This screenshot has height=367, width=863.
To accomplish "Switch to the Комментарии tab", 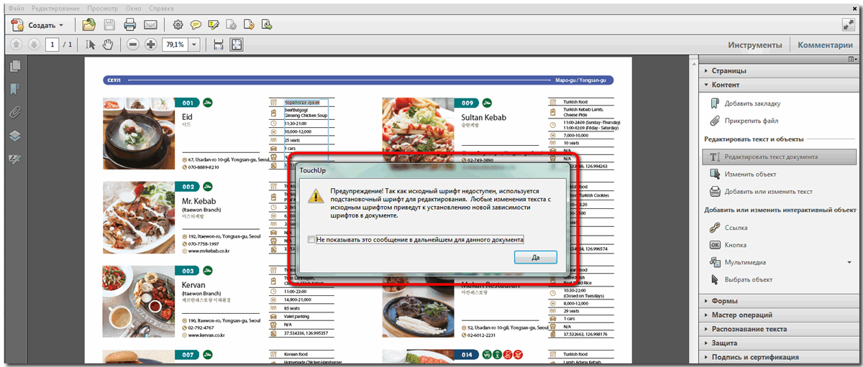I will pos(824,45).
